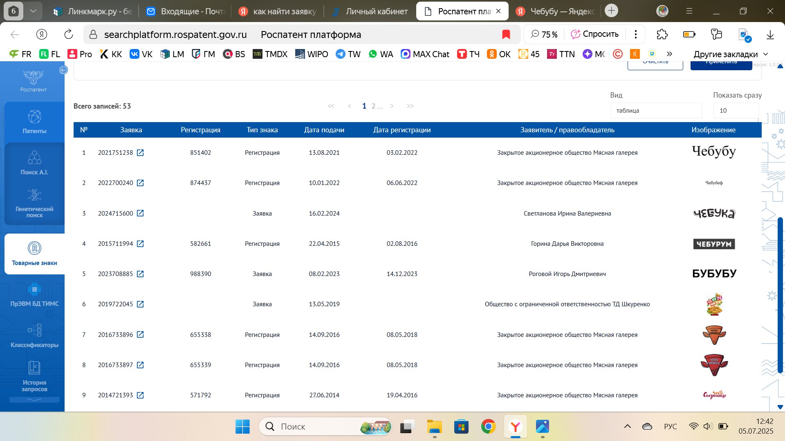Viewport: 785px width, 441px height.
Task: Click the Заявитель / правообладатель column header
Action: pyautogui.click(x=567, y=130)
